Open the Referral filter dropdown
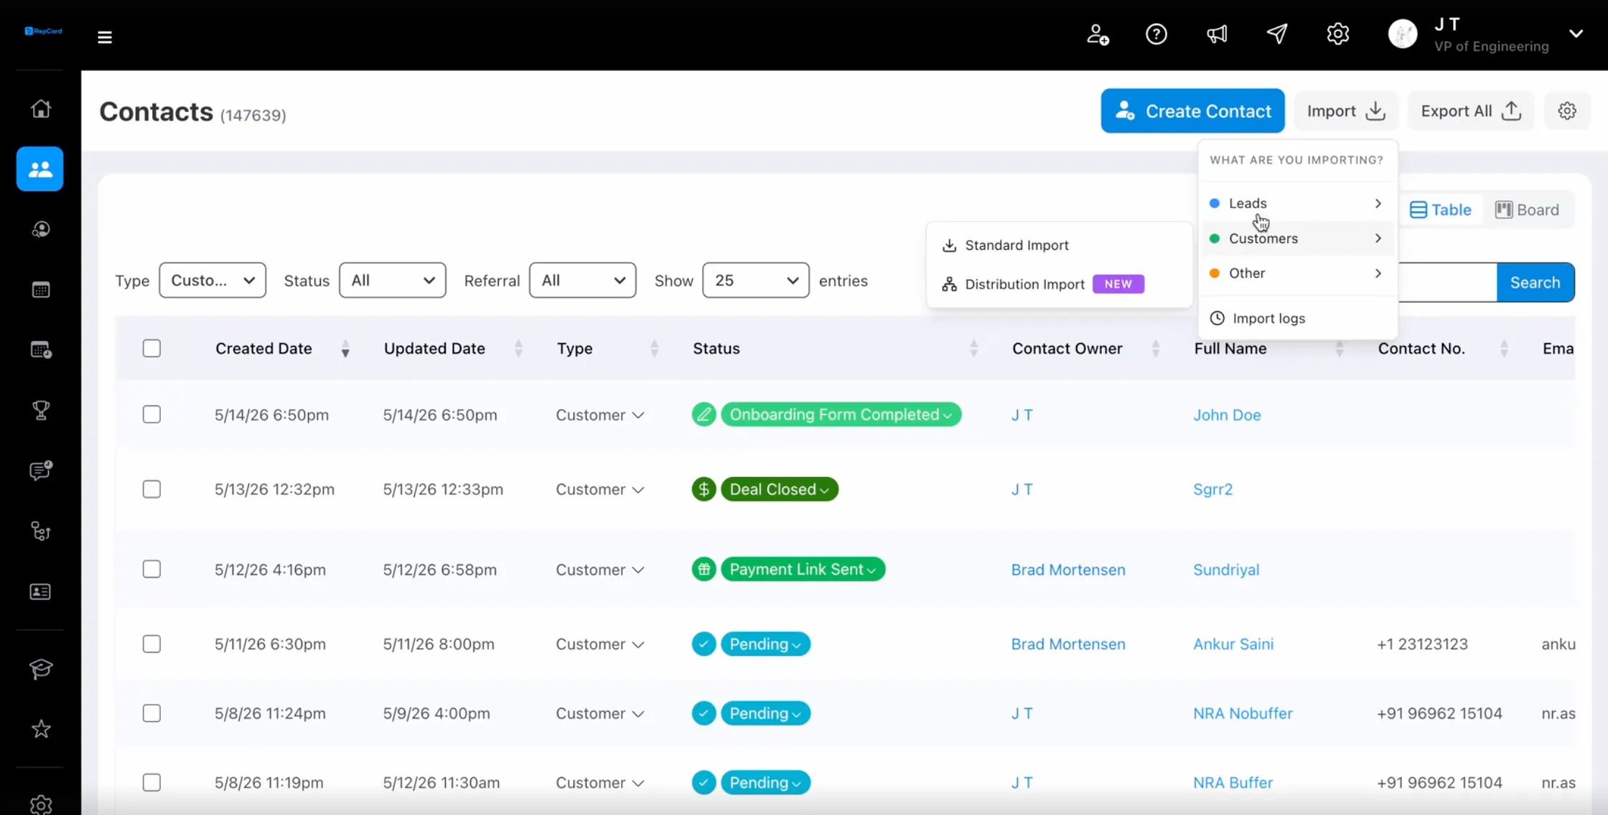Viewport: 1608px width, 815px height. (583, 280)
